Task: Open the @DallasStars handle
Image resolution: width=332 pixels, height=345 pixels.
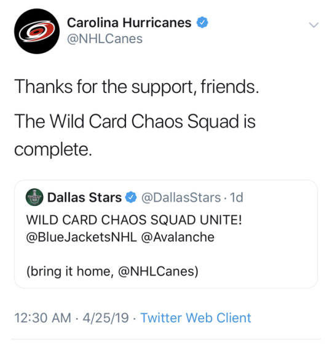Action: [181, 197]
